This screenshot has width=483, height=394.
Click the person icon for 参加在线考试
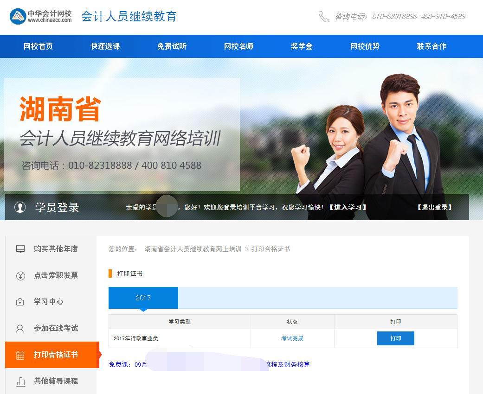click(x=20, y=329)
